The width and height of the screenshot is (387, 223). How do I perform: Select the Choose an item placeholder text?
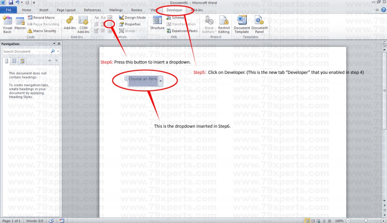(x=143, y=79)
